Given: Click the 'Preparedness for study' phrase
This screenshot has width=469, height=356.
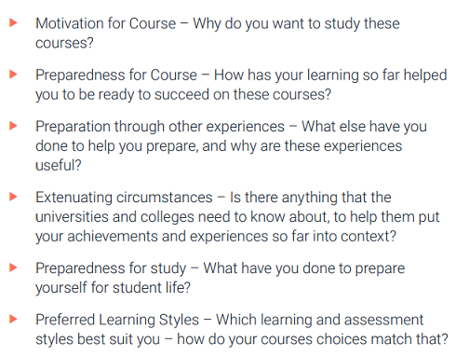Looking at the screenshot, I should click(x=111, y=268).
